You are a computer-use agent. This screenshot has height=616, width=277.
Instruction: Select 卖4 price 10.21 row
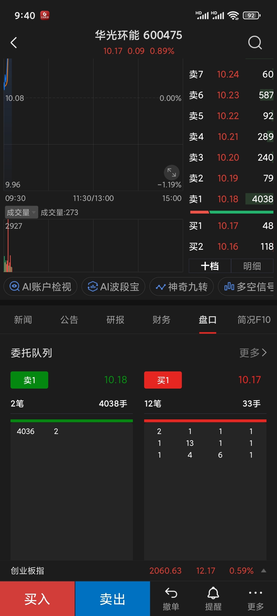tap(231, 137)
